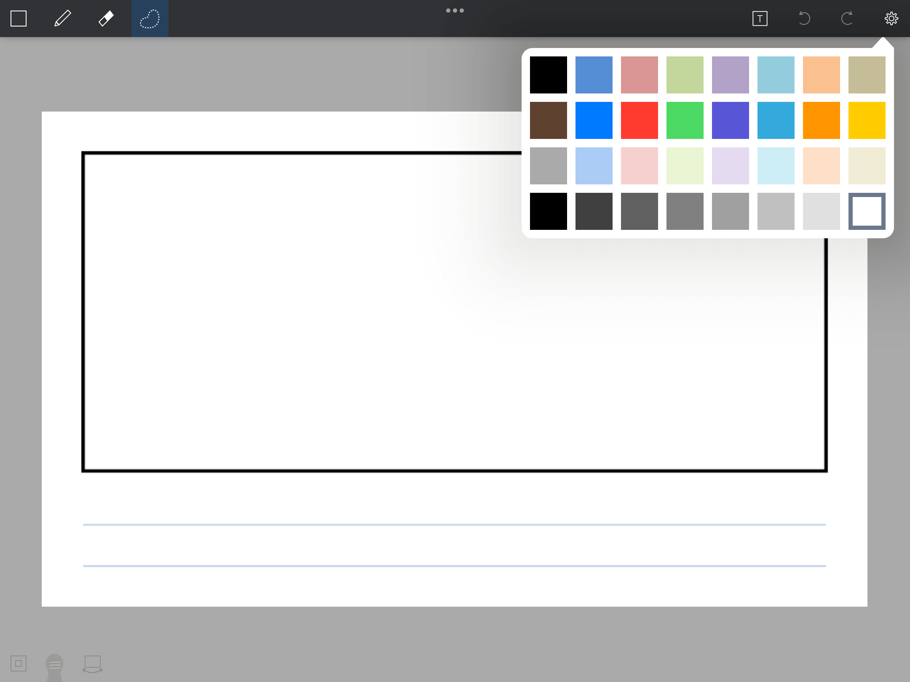Pick the khaki tan swatch
Screen dimensions: 910x682
click(x=867, y=75)
